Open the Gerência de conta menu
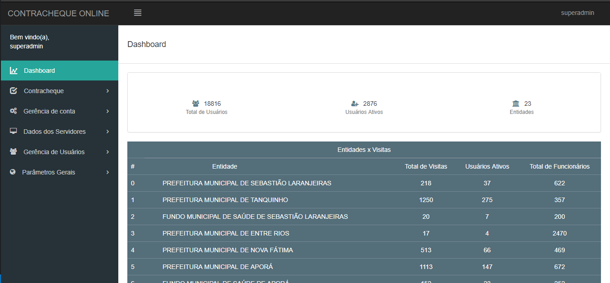The image size is (610, 283). point(60,111)
